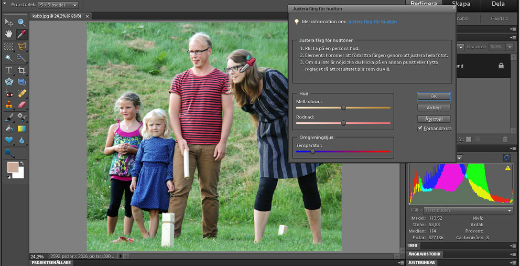This screenshot has height=266, width=520.
Task: Open the Dela tab
Action: point(498,4)
